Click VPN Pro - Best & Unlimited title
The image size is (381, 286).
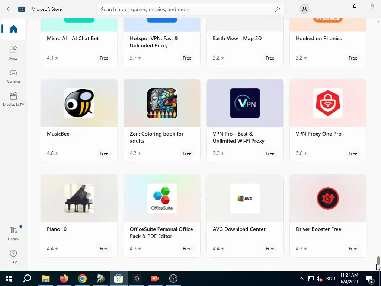(x=238, y=137)
